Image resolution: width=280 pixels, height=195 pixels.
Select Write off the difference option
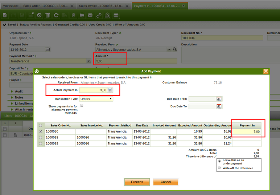(x=219, y=168)
